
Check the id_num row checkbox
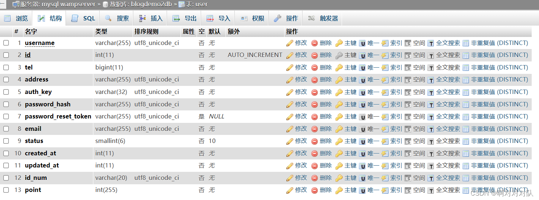click(6, 178)
